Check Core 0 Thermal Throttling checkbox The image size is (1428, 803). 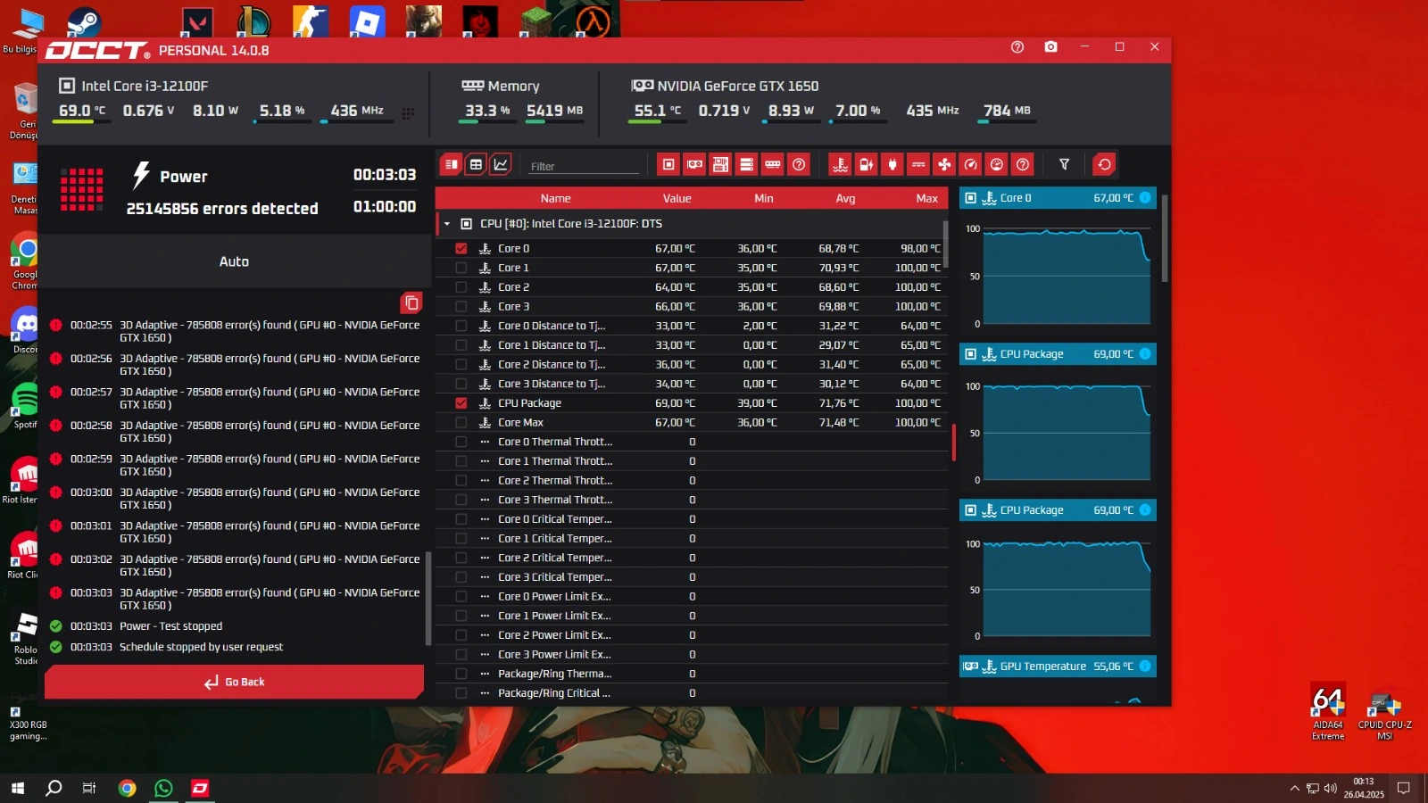coord(461,442)
